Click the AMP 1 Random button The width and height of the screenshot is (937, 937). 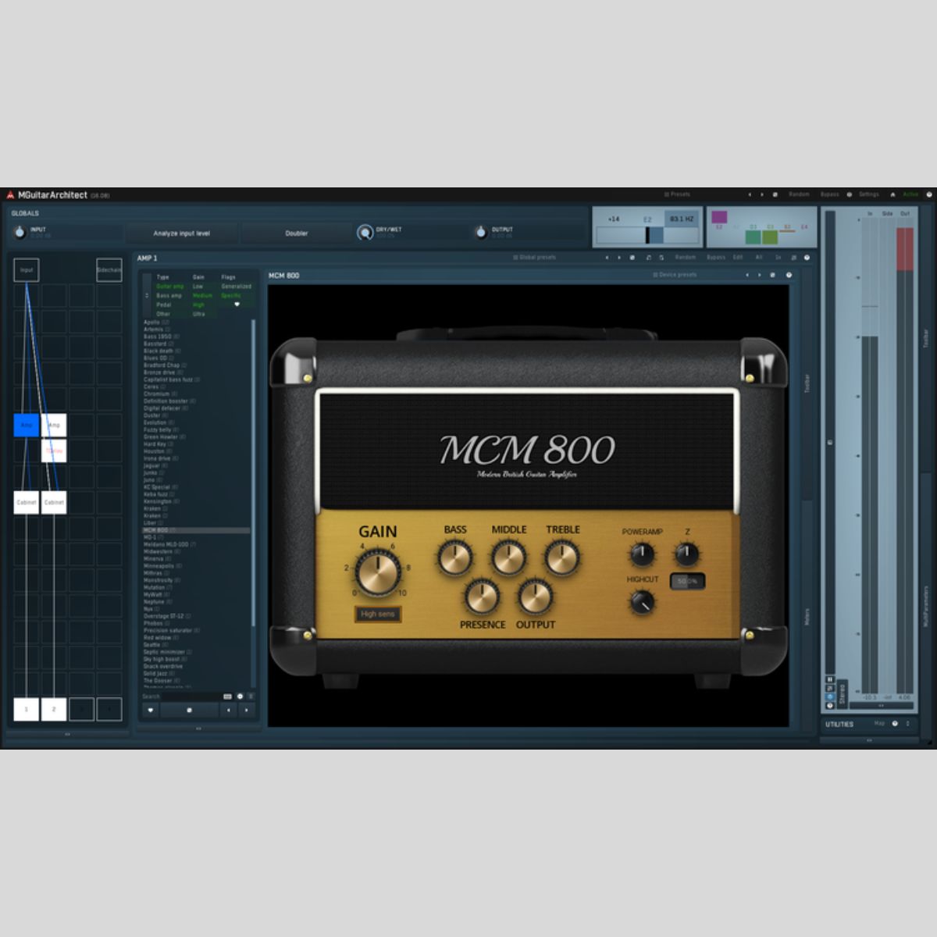(x=685, y=257)
